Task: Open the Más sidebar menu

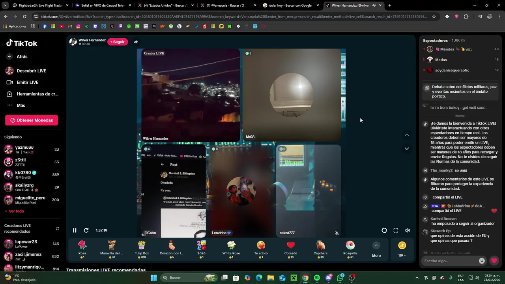Action: pyautogui.click(x=16, y=105)
